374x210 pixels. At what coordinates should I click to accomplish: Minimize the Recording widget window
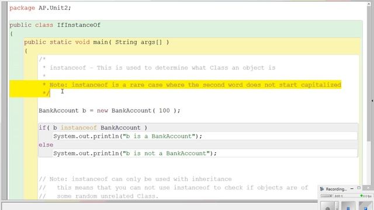coord(352,189)
